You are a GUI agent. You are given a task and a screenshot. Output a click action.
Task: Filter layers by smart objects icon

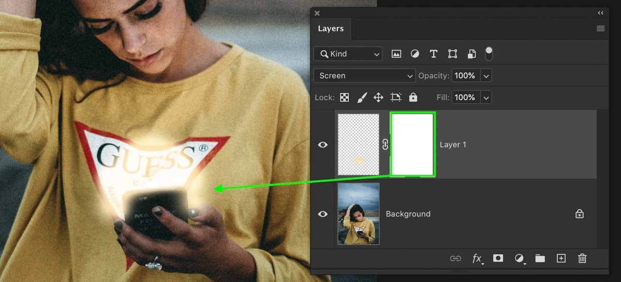click(471, 54)
